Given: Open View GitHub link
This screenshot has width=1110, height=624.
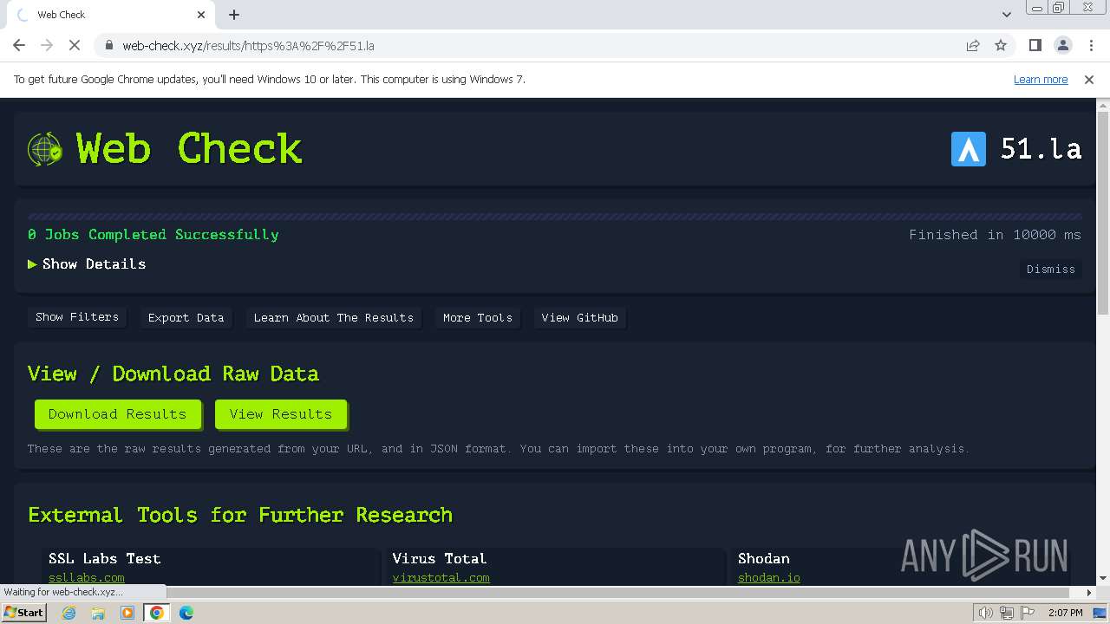Looking at the screenshot, I should (x=580, y=318).
